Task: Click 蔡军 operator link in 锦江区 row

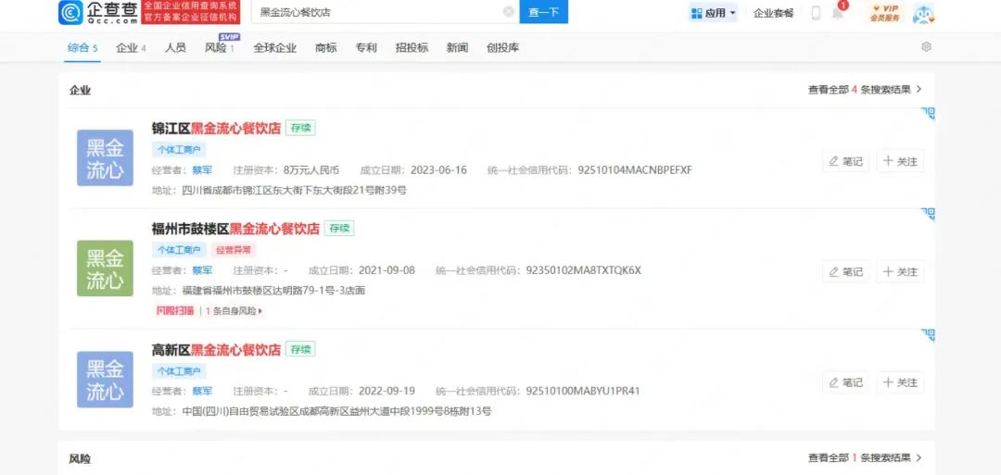Action: (x=202, y=170)
